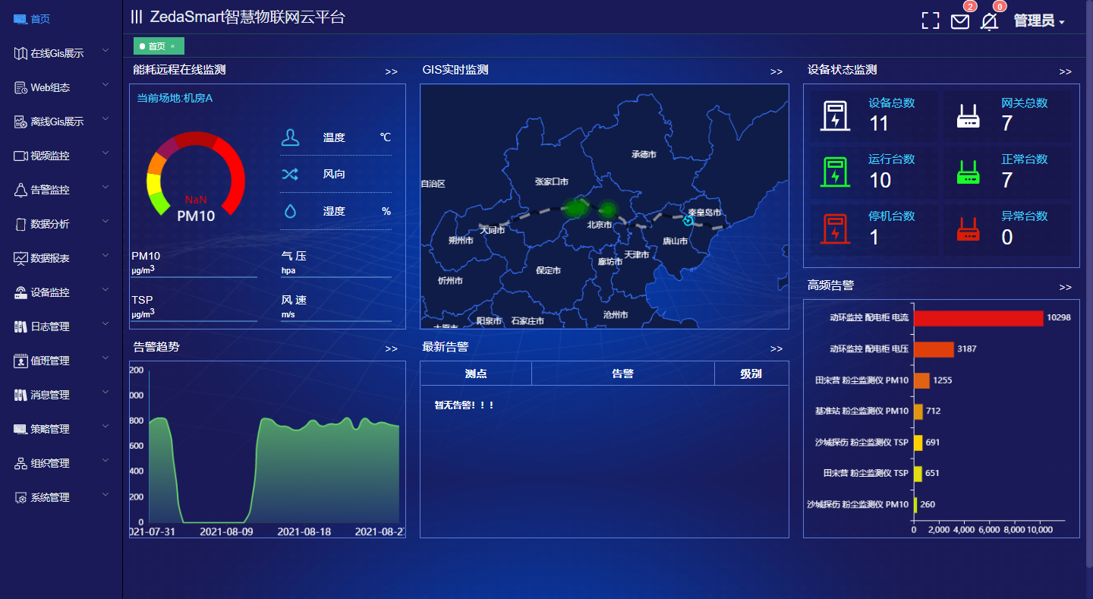Viewport: 1093px width, 599px height.
Task: Open more for GIS实时监测 panel
Action: click(x=776, y=71)
